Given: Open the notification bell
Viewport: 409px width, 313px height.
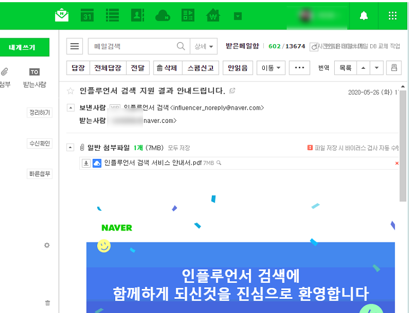Looking at the screenshot, I should pos(364,16).
